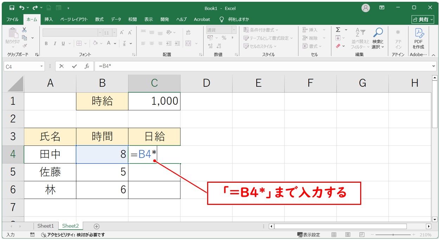Switch to the ページレイアウト tab

[74, 19]
